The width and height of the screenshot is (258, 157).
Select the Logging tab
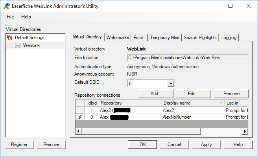229,38
